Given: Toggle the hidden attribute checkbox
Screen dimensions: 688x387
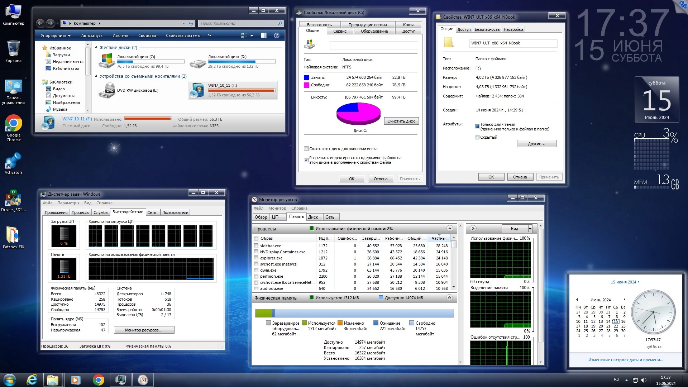Looking at the screenshot, I should coord(477,137).
